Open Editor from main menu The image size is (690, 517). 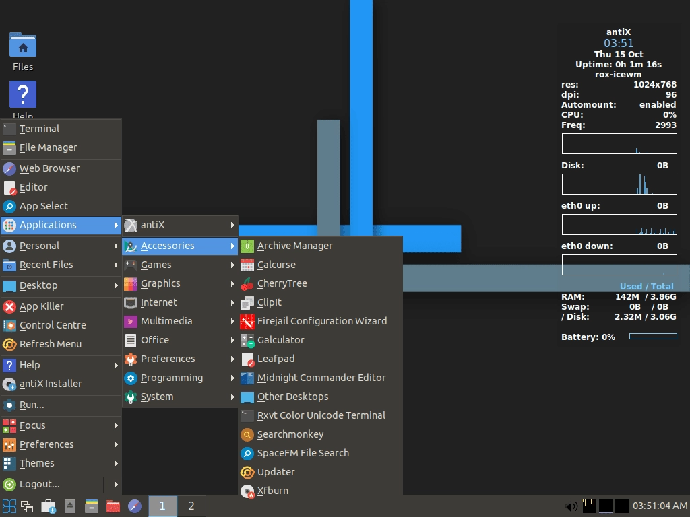click(x=61, y=187)
